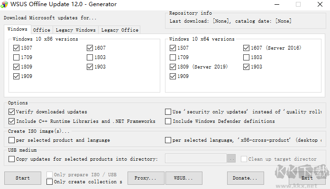
Task: Enable x64 version 1709
Action: tap(173, 57)
